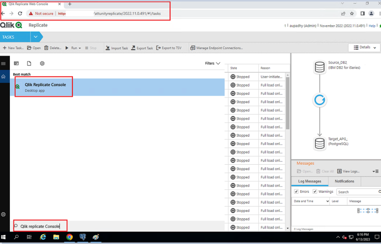Expand the Run options arrow

click(x=80, y=48)
